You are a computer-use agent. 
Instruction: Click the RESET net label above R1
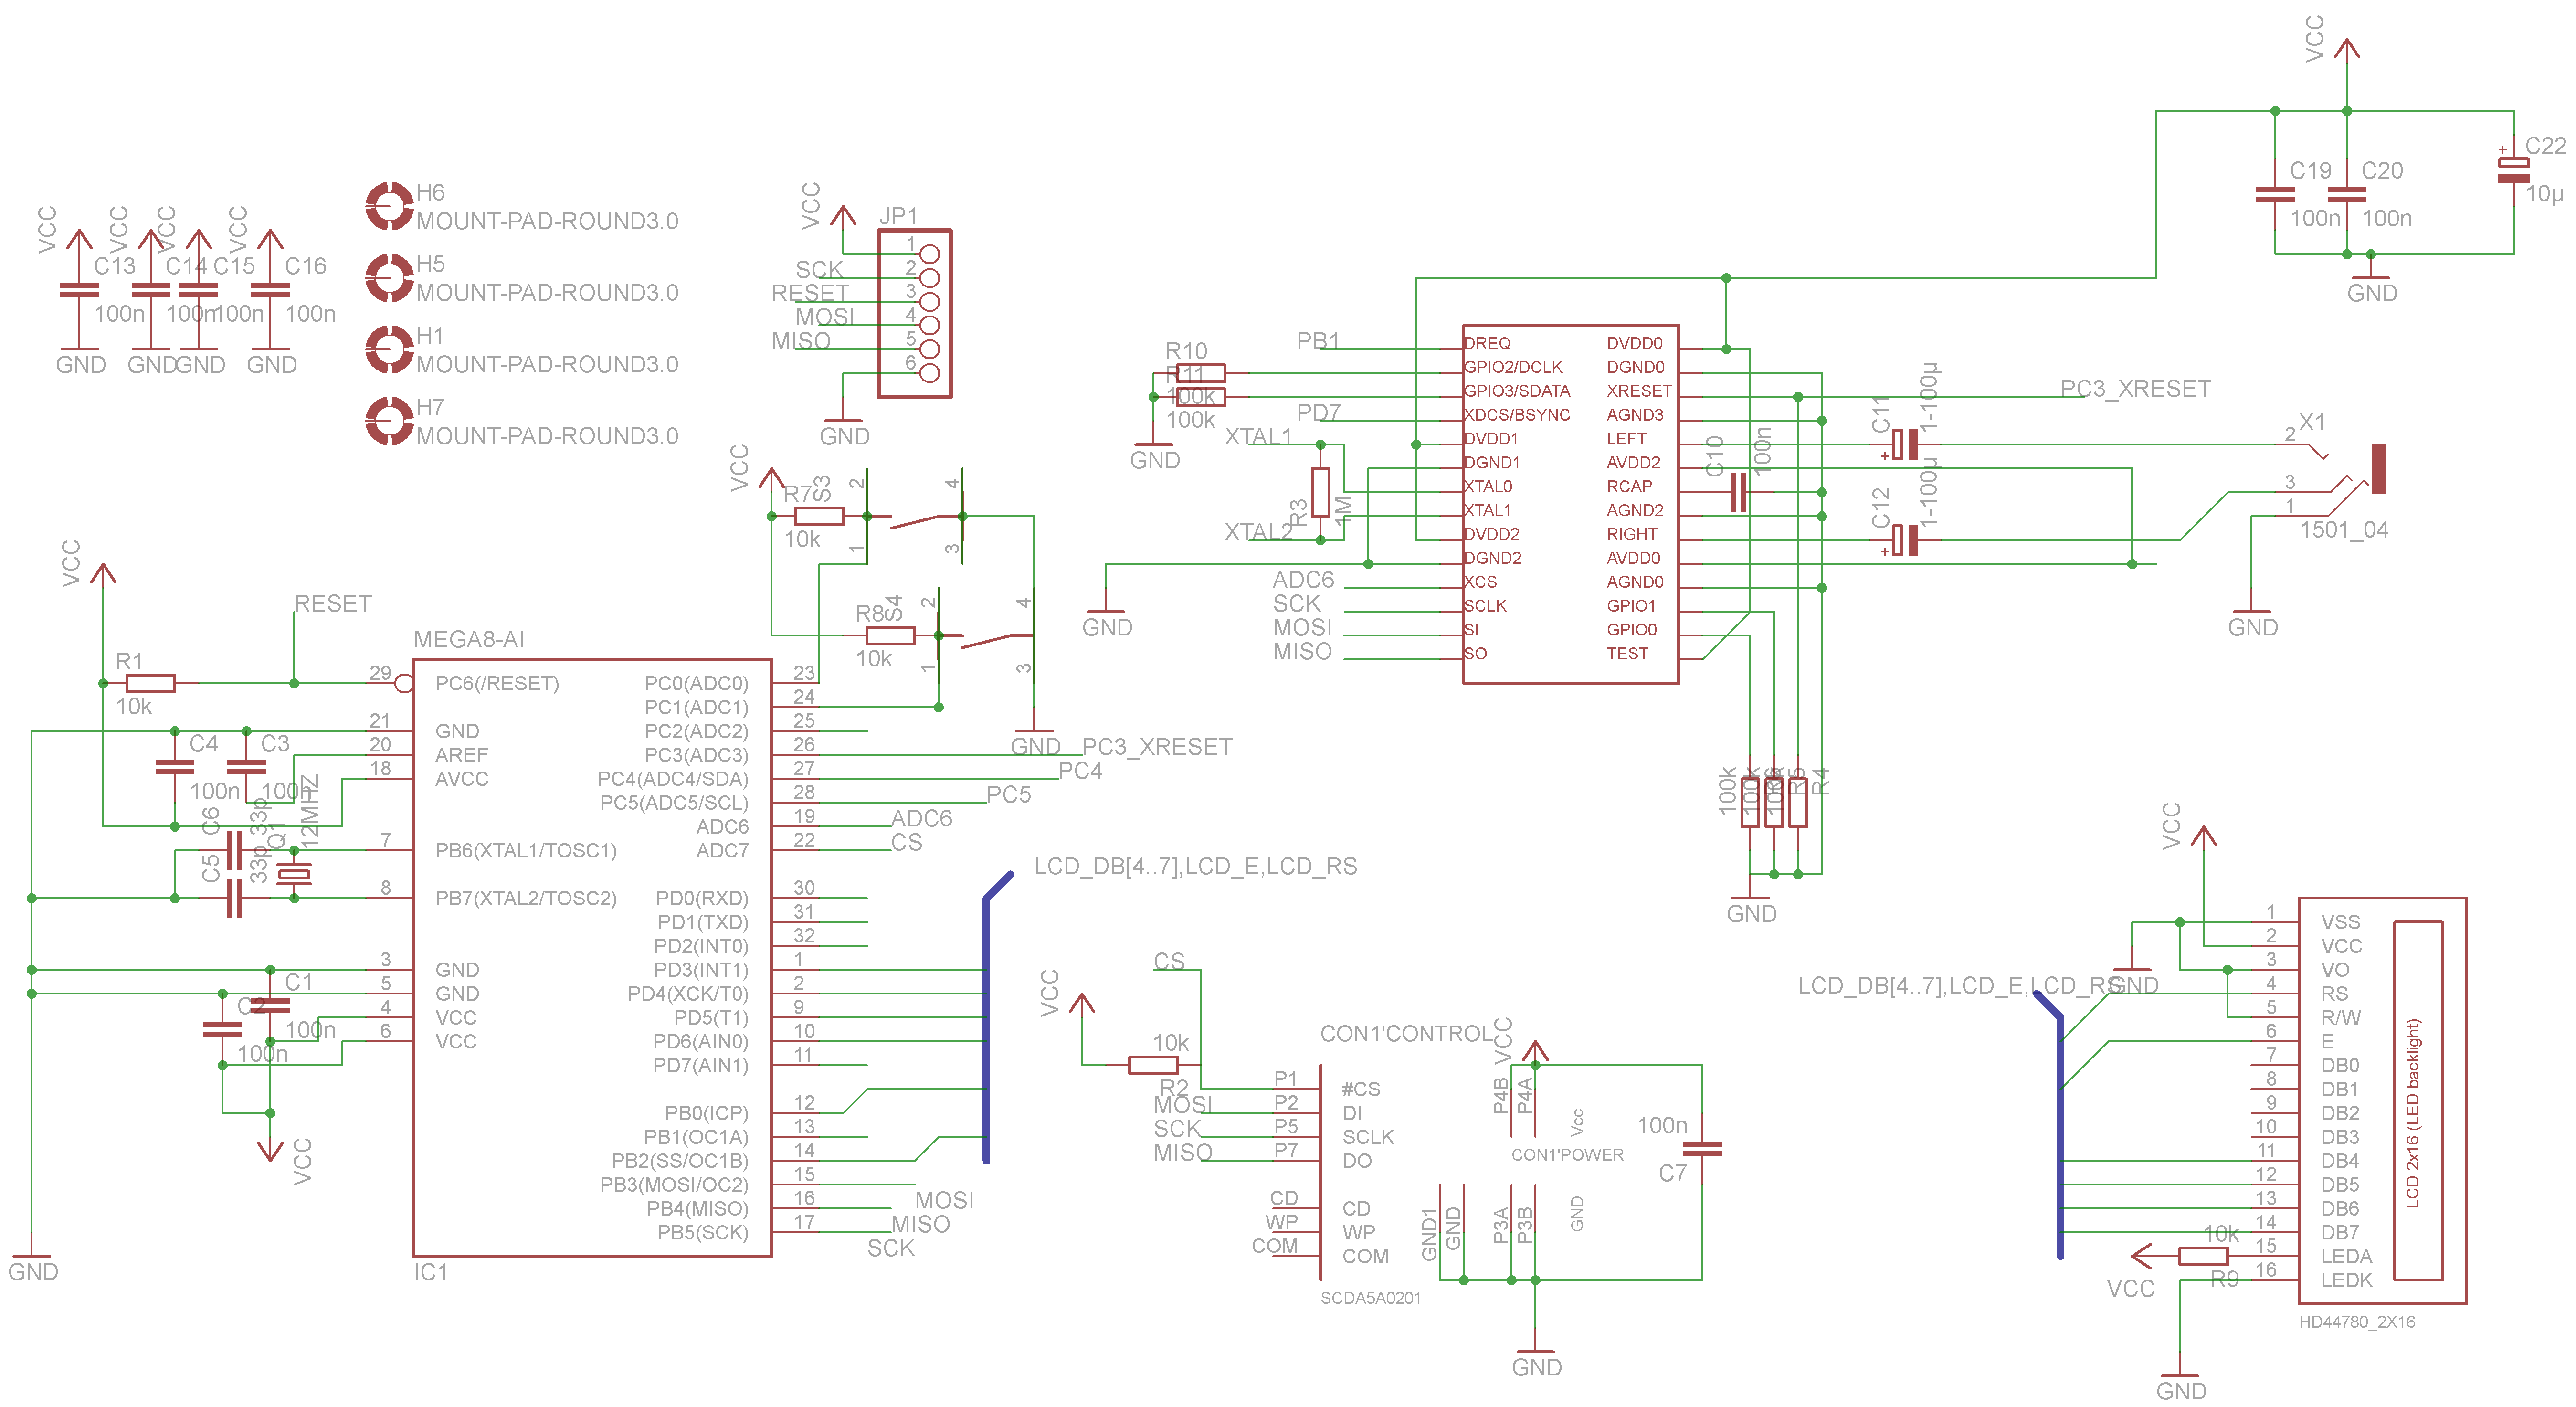coord(333,604)
